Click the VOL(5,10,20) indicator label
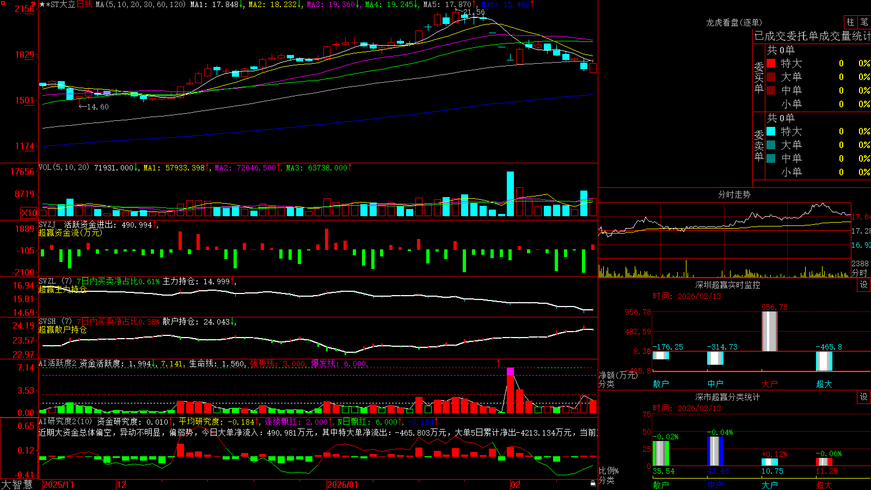871x490 pixels. pyautogui.click(x=64, y=168)
